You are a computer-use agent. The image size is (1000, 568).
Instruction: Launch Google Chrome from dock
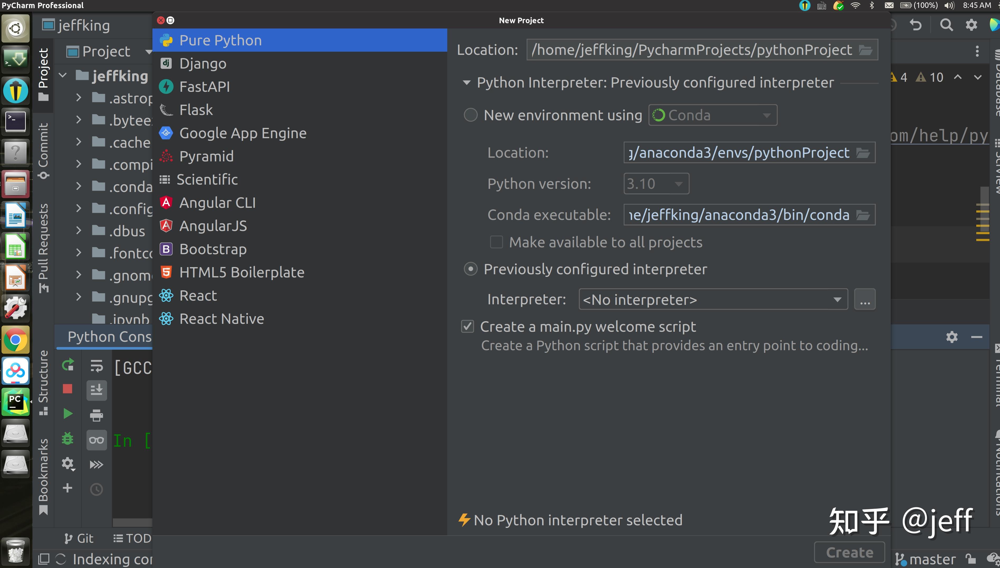16,339
